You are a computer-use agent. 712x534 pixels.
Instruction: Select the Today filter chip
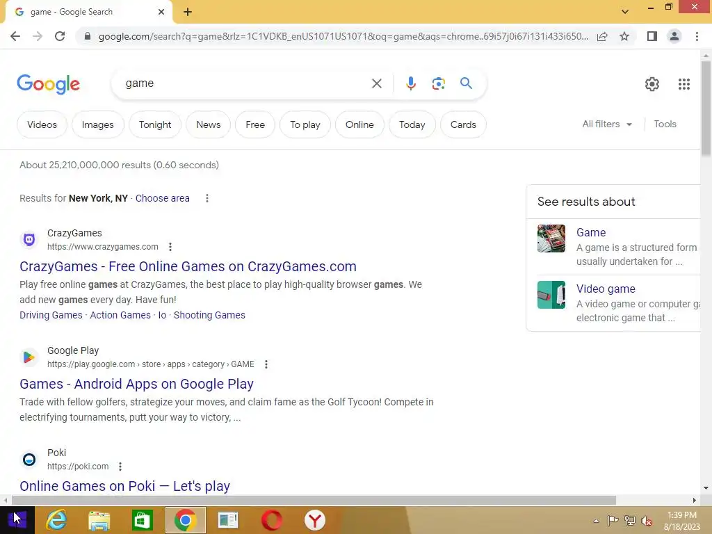pos(412,124)
